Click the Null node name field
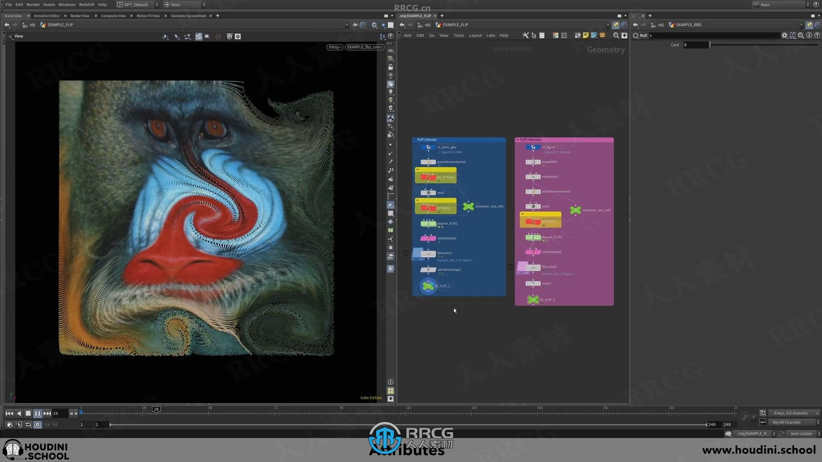Viewport: 822px width, 462px height. click(x=714, y=36)
